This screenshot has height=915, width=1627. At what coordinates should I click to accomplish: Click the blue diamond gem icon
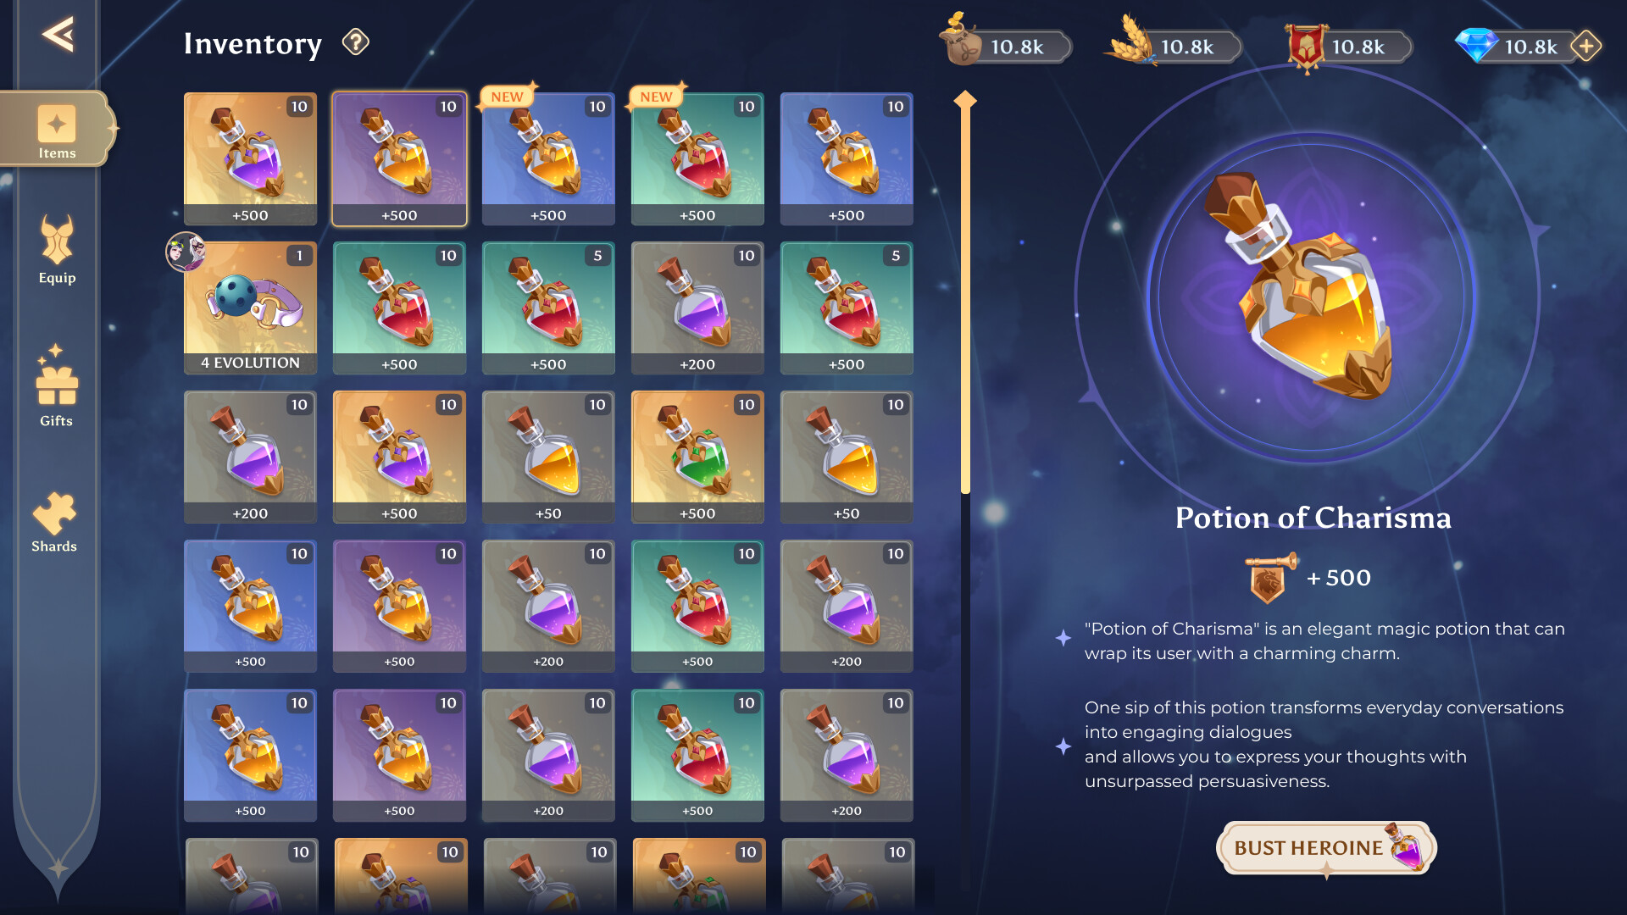(1477, 45)
